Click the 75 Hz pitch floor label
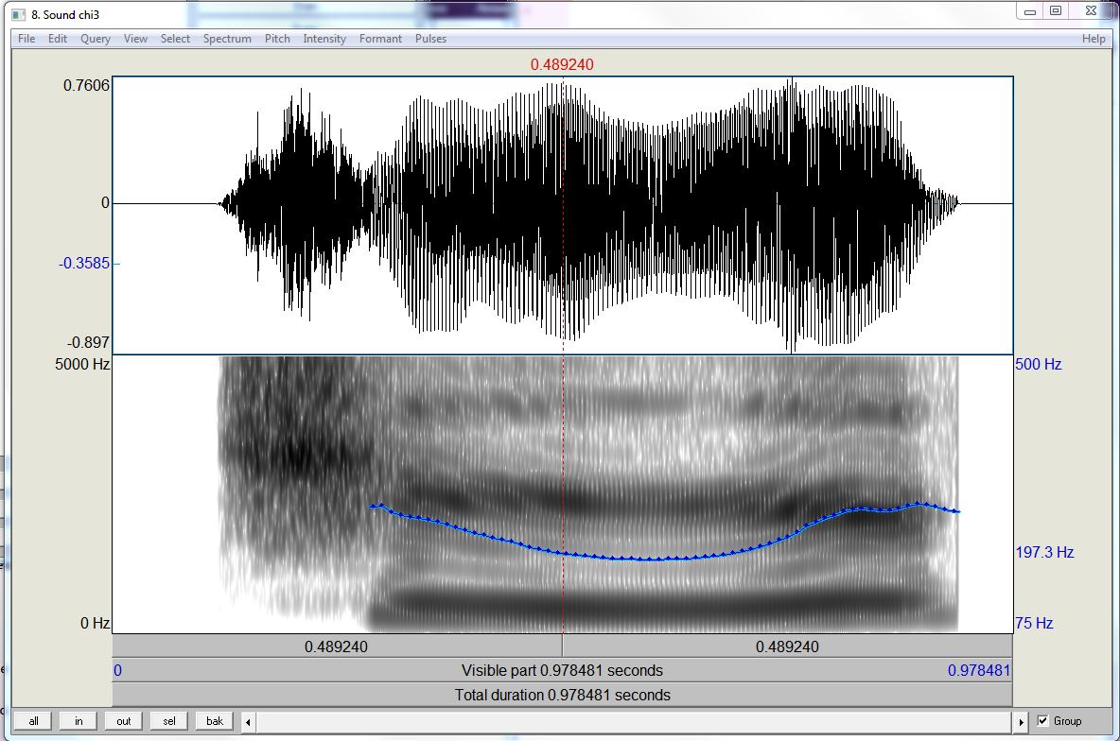 click(1034, 623)
